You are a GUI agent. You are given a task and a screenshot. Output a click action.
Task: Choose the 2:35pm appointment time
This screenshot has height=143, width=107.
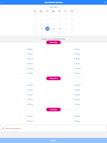coord(77,95)
